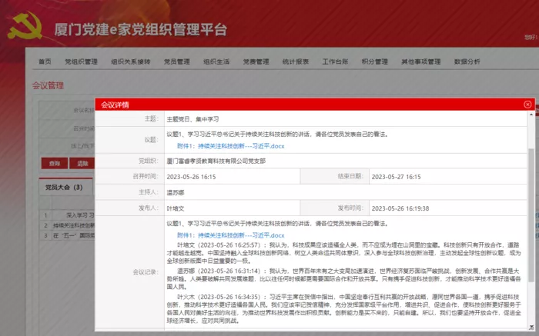Image resolution: width=539 pixels, height=336 pixels.
Task: Click the 发布人 value 叶培文
Action: tap(176, 208)
